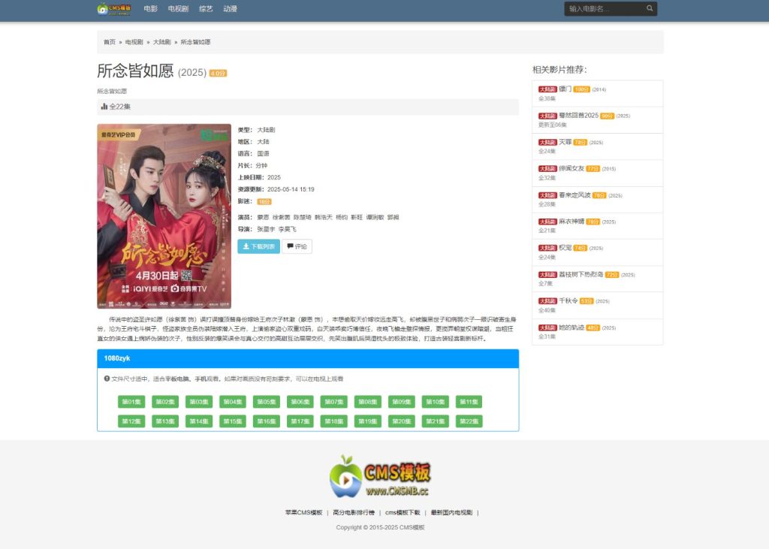The height and width of the screenshot is (549, 769).
Task: Click the download icon on 下载列表 button
Action: coord(246,246)
